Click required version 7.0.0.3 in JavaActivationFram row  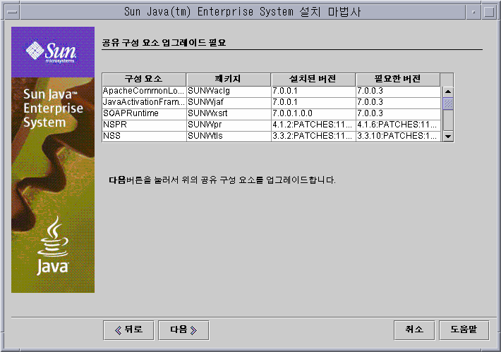(398, 103)
